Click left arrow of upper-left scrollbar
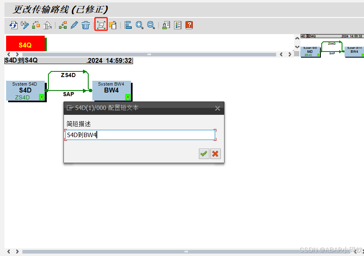 click(9, 54)
